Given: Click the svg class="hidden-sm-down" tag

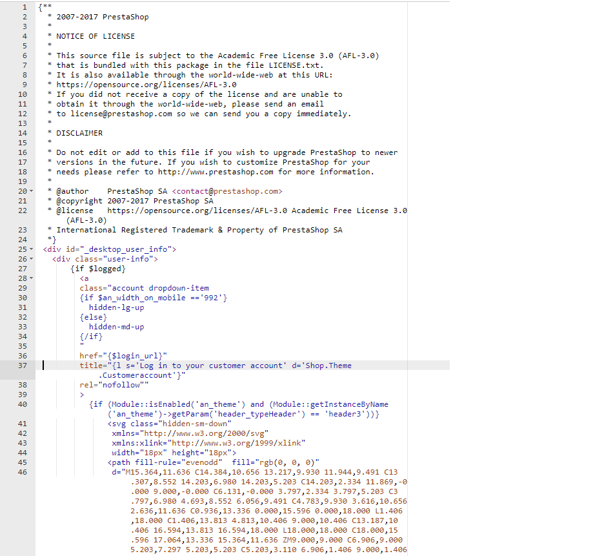Looking at the screenshot, I should click(170, 424).
